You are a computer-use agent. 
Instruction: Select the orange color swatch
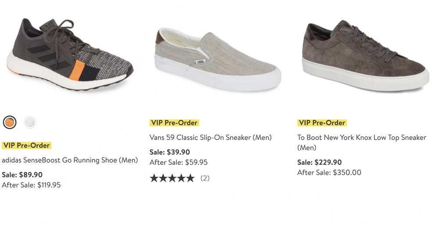pyautogui.click(x=10, y=122)
